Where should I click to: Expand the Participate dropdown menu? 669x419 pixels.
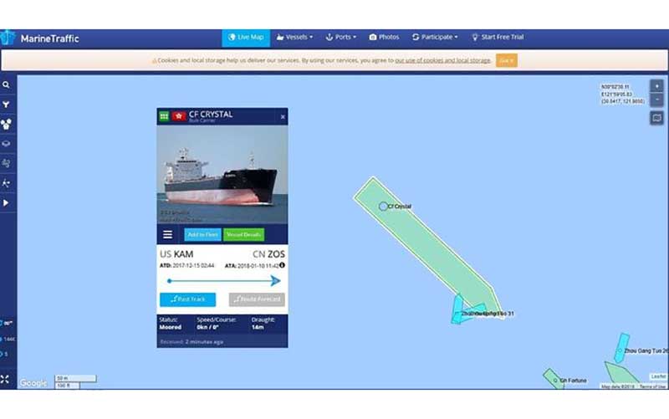click(x=435, y=37)
